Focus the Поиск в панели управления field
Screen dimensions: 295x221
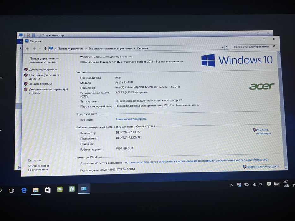(254, 47)
